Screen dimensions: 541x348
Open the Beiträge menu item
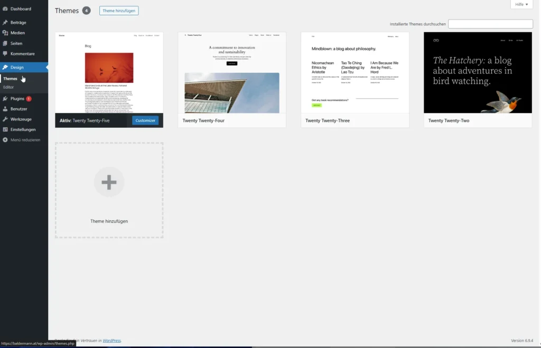click(x=18, y=22)
